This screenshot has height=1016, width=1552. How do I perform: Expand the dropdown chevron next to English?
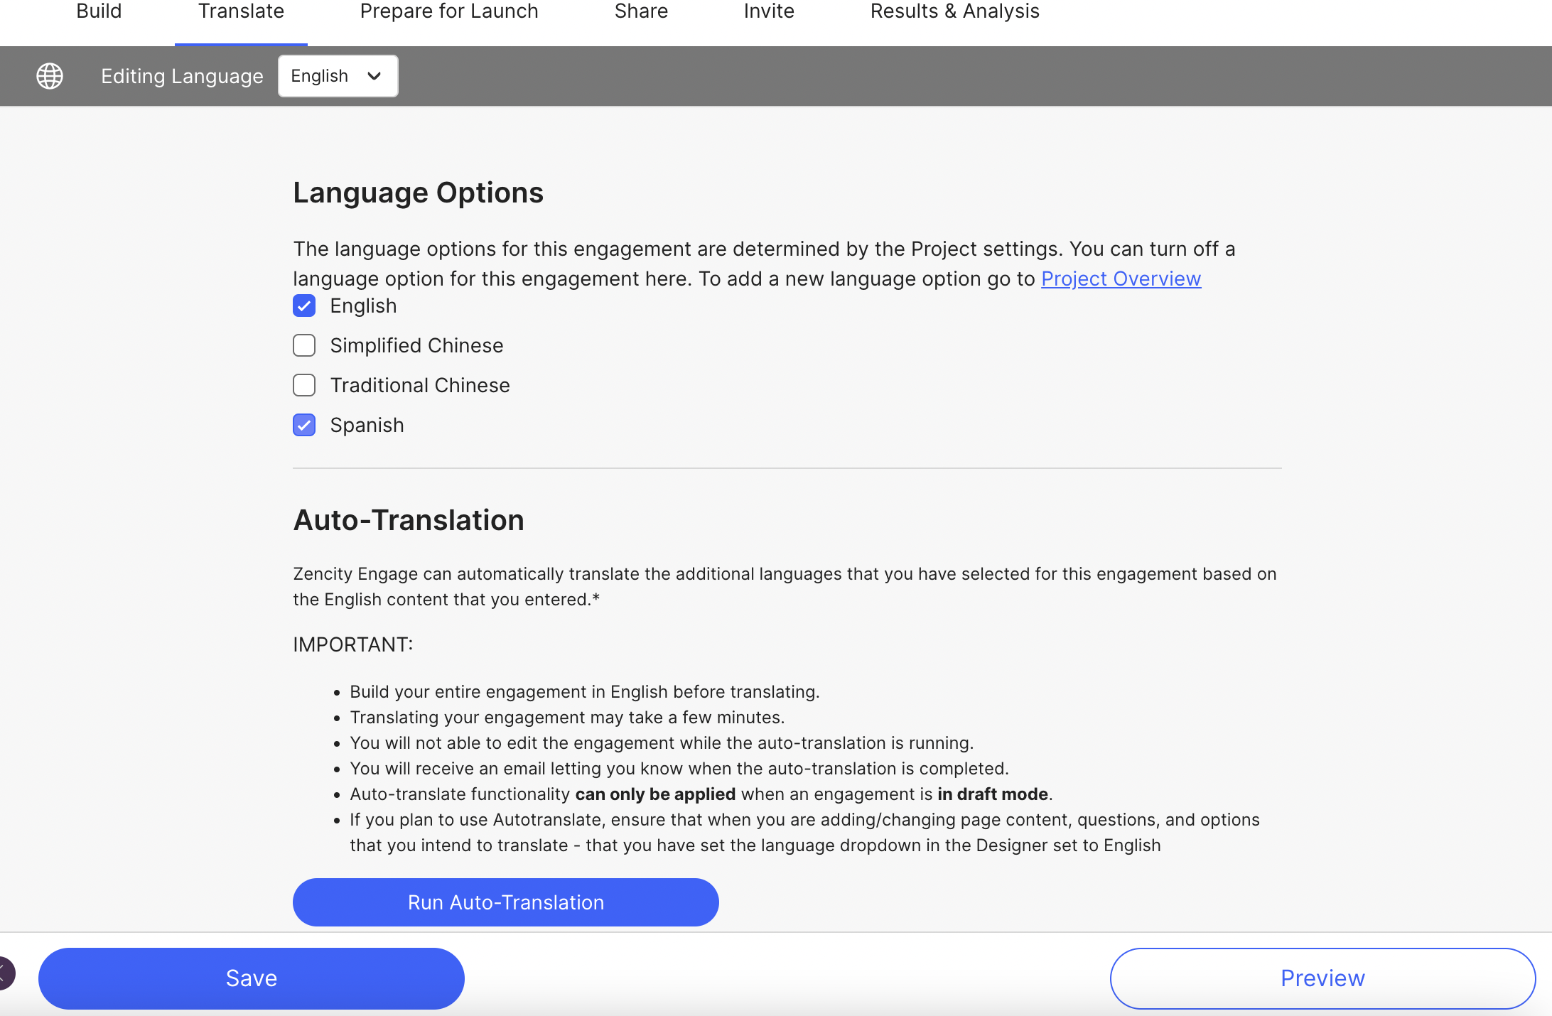point(374,76)
